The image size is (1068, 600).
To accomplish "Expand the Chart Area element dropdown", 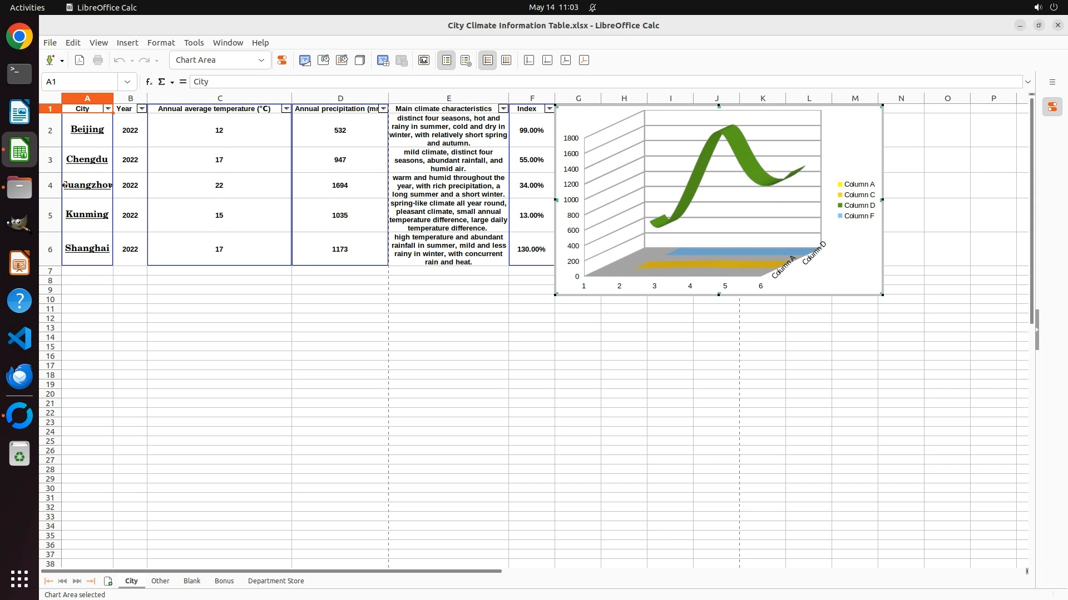I will (x=261, y=60).
